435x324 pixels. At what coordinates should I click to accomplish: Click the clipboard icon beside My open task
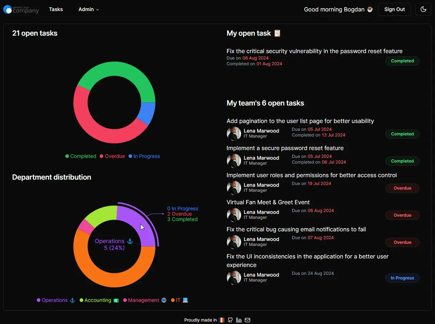point(277,33)
